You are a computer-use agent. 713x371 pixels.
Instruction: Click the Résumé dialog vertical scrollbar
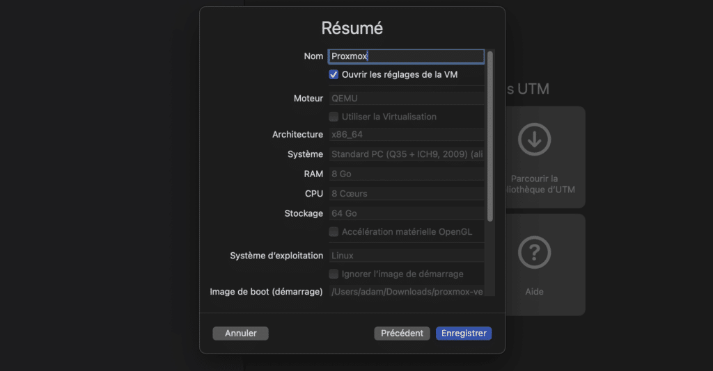click(x=489, y=136)
